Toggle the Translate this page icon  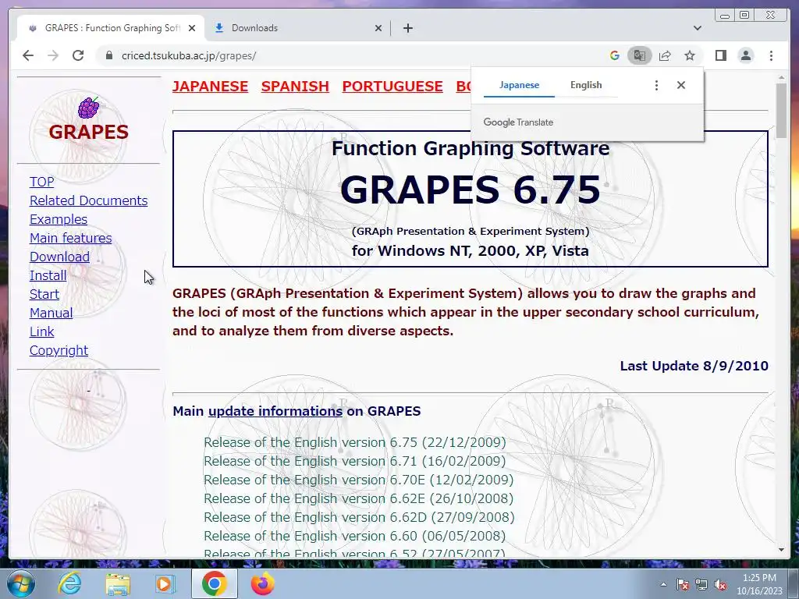pyautogui.click(x=640, y=55)
